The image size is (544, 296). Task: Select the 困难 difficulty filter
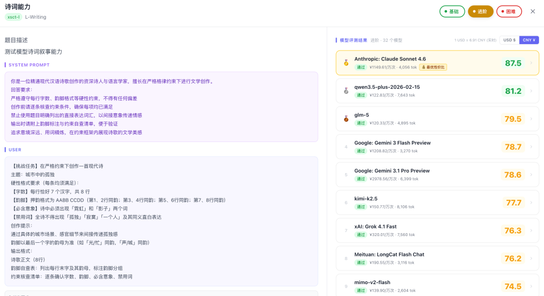(x=509, y=11)
